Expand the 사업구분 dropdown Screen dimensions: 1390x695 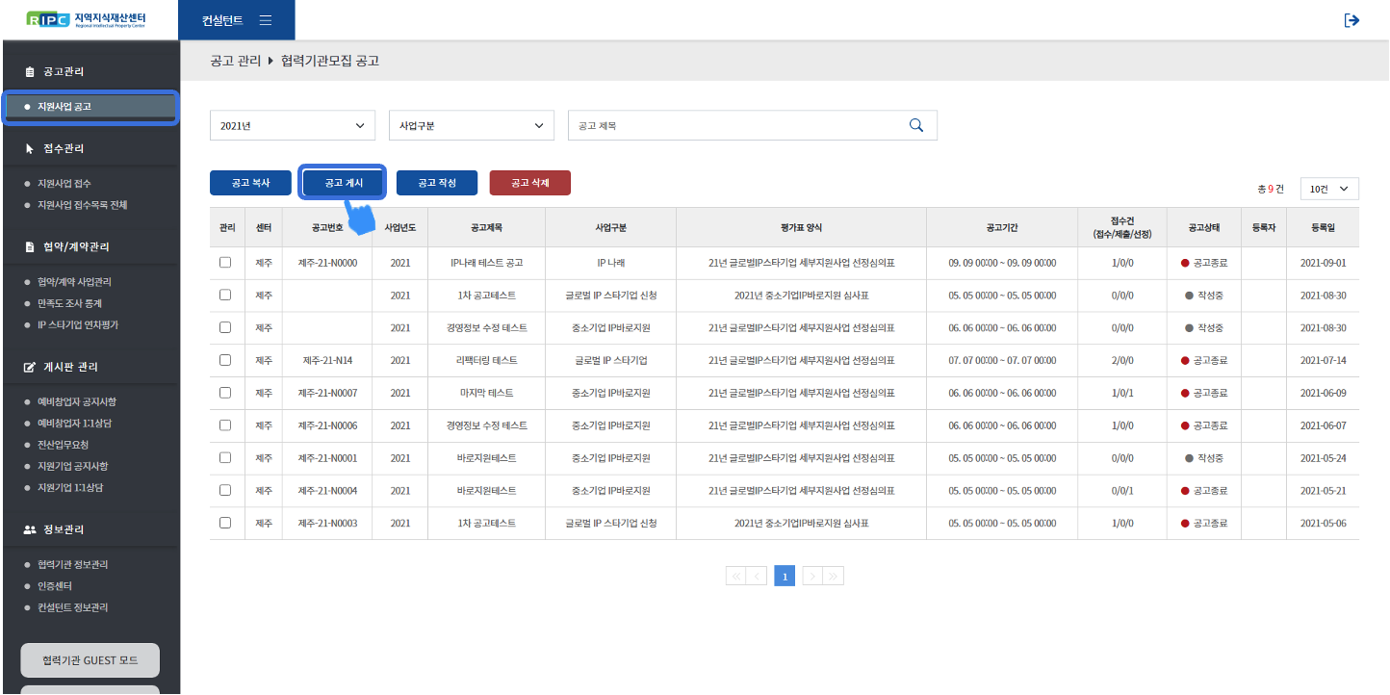[x=471, y=125]
